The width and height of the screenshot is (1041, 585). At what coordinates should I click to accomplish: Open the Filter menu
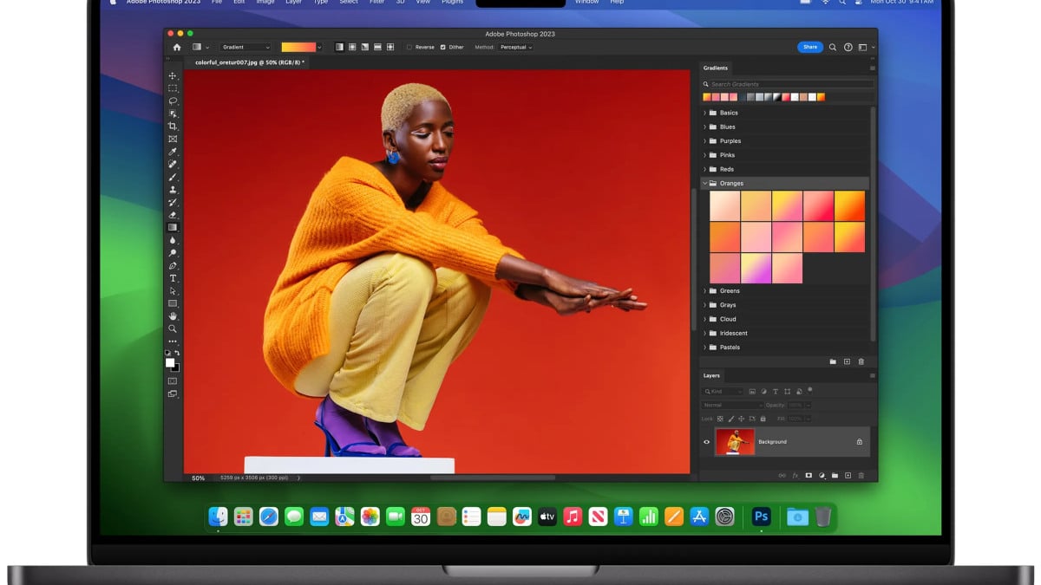click(x=376, y=3)
